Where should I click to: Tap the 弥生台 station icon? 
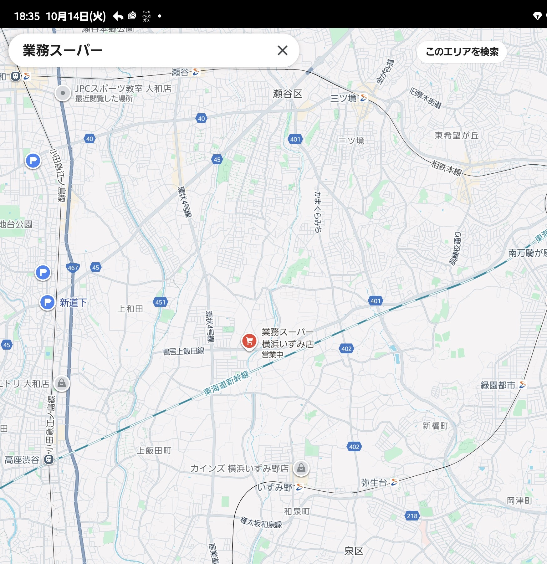tap(394, 482)
